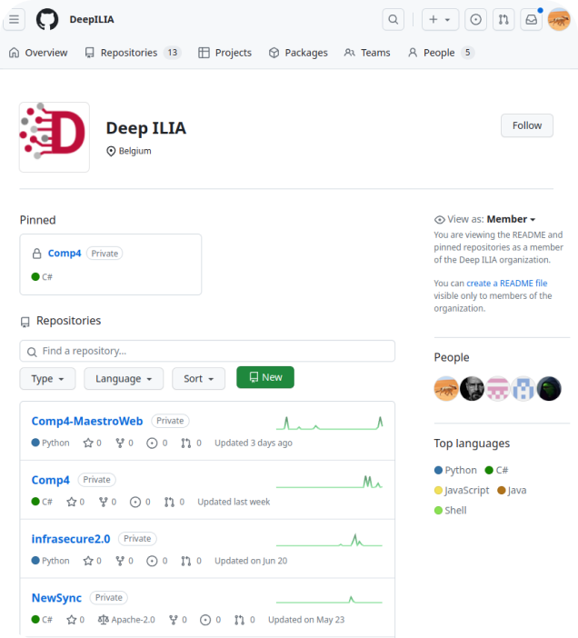The height and width of the screenshot is (638, 578).
Task: Open the NewSync repository
Action: (56, 598)
